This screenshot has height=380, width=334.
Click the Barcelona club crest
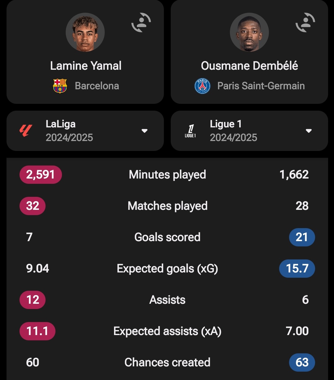(x=60, y=86)
